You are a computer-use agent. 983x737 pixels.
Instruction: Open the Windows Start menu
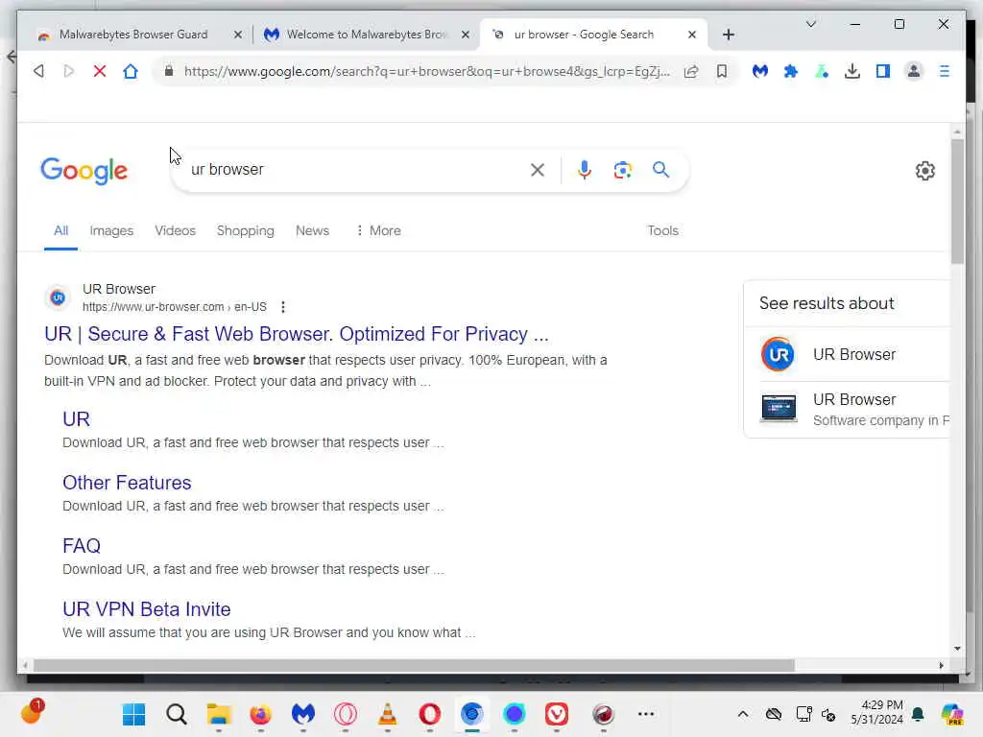tap(133, 714)
